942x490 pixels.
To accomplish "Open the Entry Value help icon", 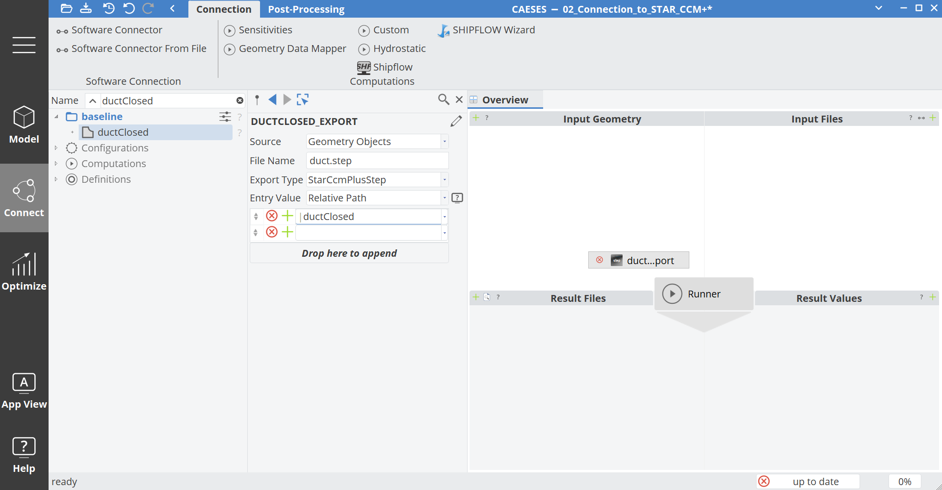I will pos(457,198).
